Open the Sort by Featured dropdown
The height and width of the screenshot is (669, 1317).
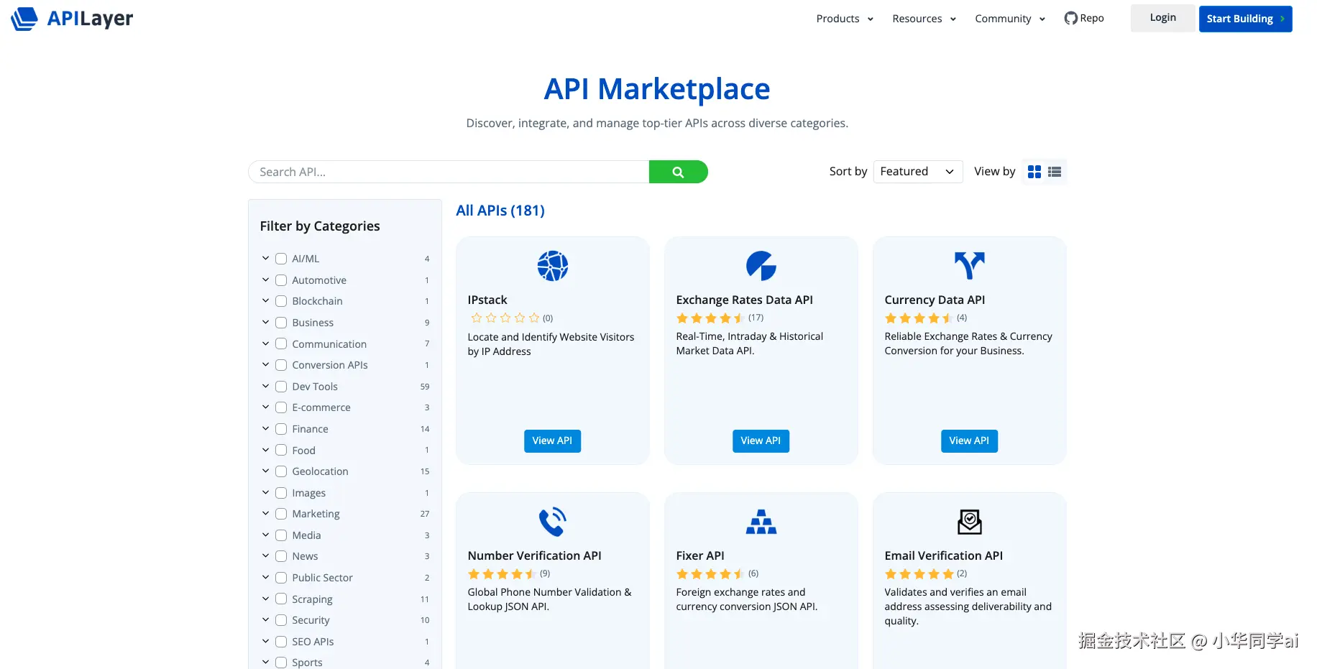tap(917, 172)
